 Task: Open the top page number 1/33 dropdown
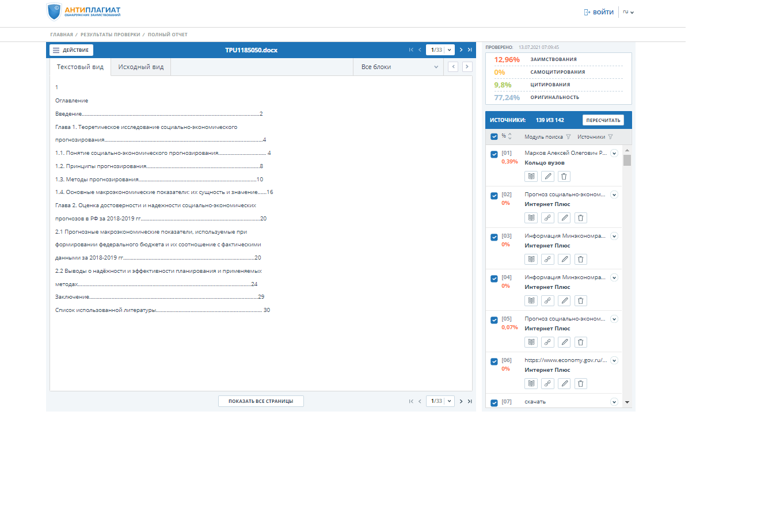pyautogui.click(x=440, y=50)
